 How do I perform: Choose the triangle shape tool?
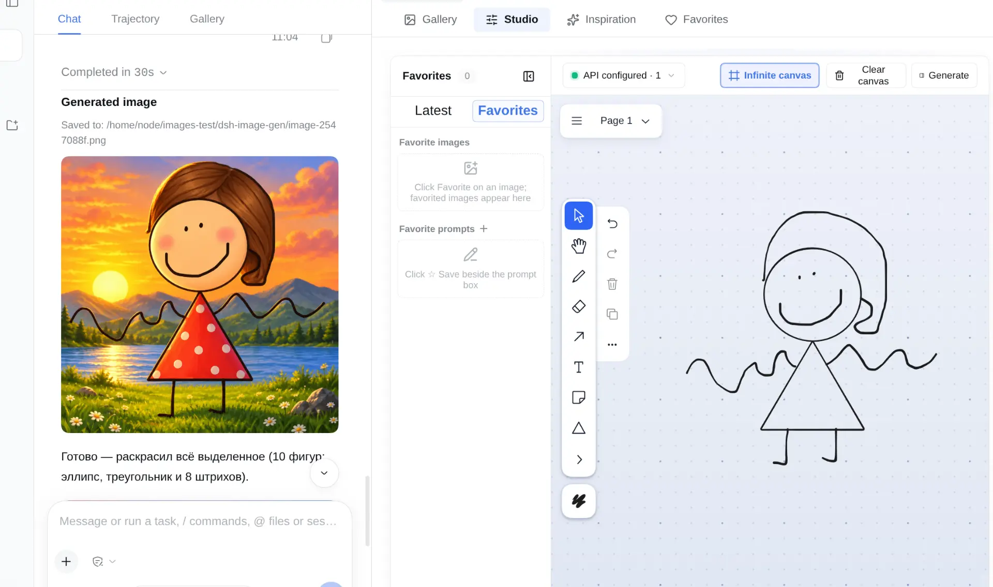pyautogui.click(x=579, y=428)
